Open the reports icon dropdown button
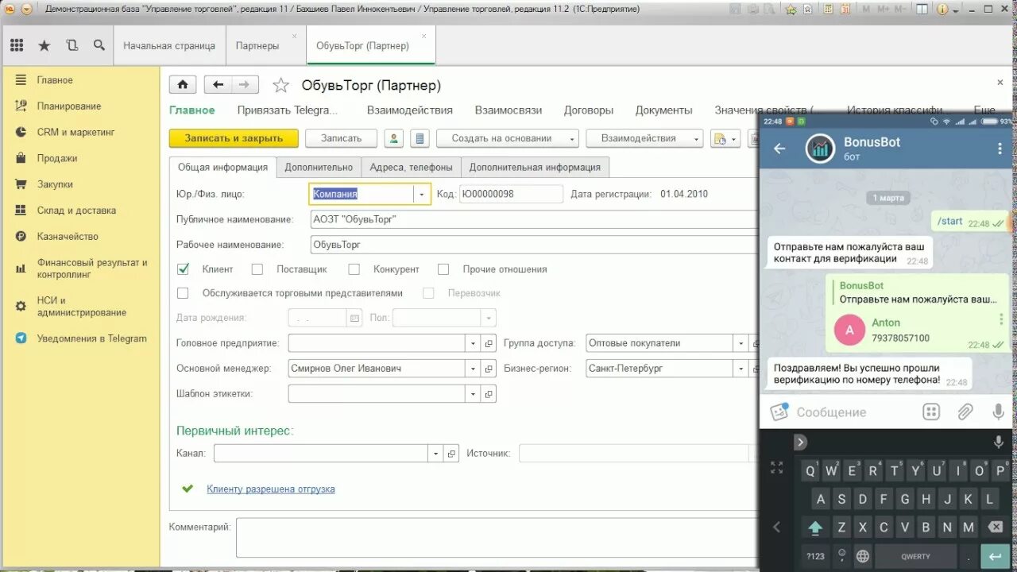The image size is (1017, 572). point(725,138)
